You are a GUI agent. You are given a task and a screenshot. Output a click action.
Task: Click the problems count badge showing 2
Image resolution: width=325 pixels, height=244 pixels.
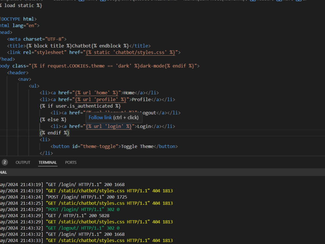[5, 162]
